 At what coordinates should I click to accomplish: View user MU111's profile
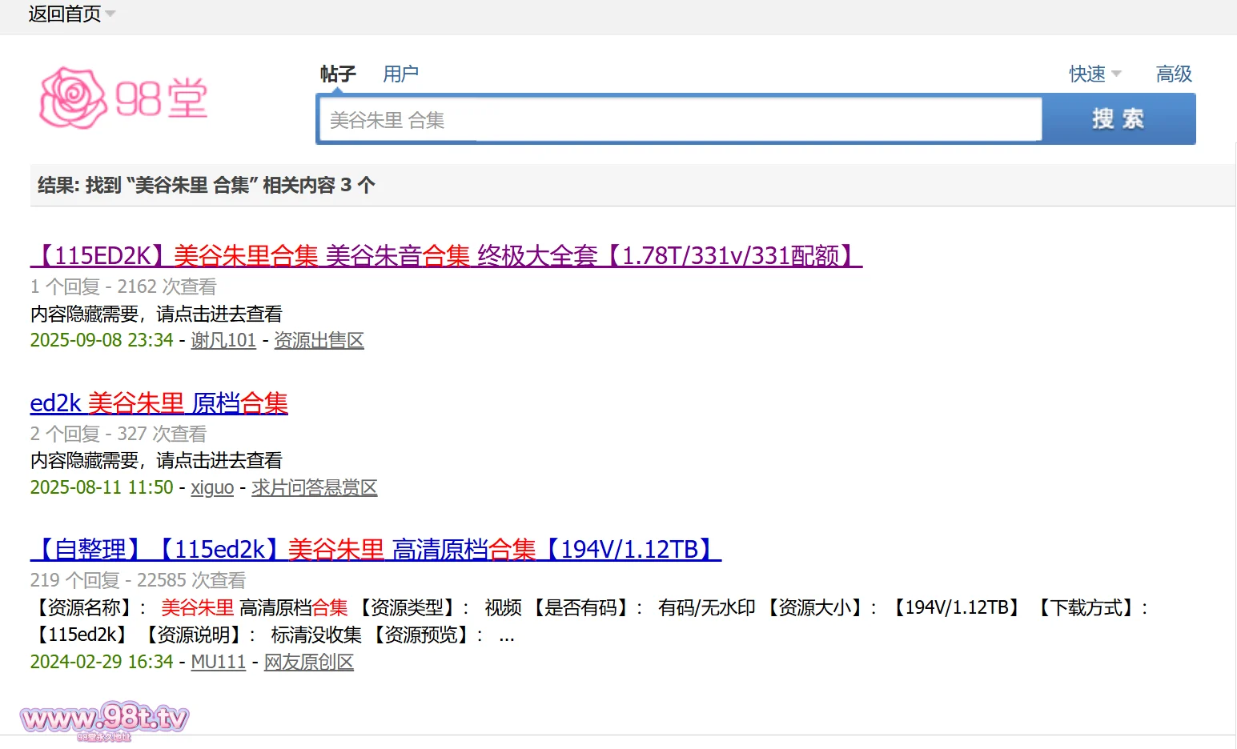(x=218, y=662)
